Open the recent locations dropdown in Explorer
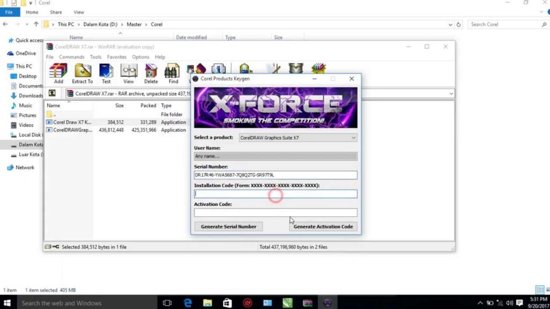 click(27, 25)
